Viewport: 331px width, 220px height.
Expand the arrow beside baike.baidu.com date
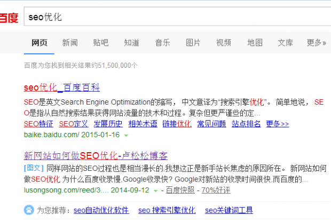click(126, 136)
